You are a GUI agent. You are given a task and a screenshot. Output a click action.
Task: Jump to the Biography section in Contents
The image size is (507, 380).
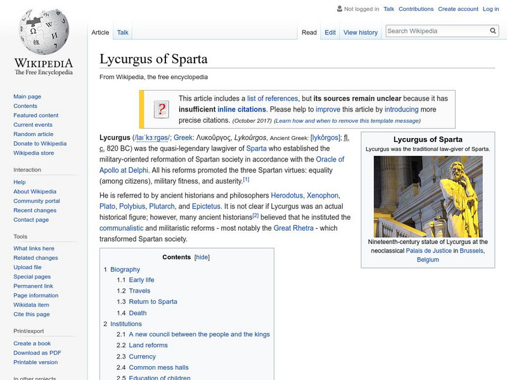click(125, 269)
